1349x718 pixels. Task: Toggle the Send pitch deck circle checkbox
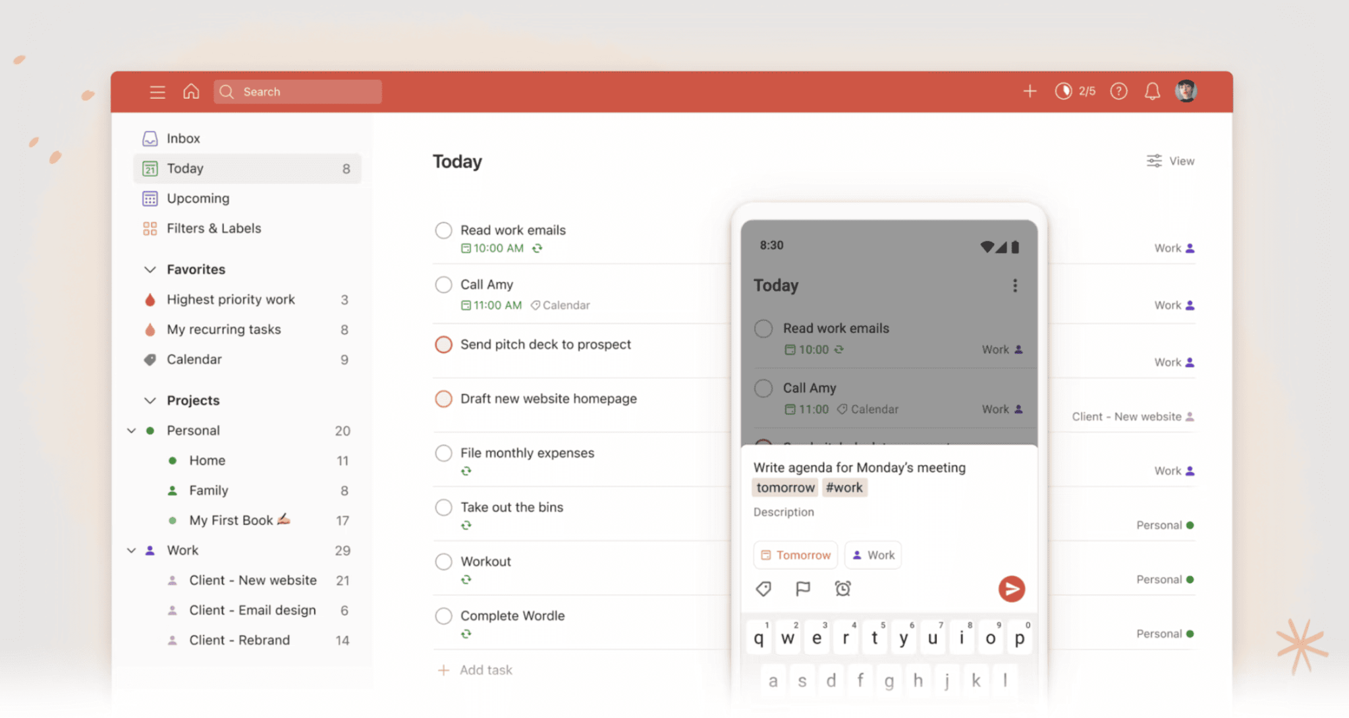443,345
